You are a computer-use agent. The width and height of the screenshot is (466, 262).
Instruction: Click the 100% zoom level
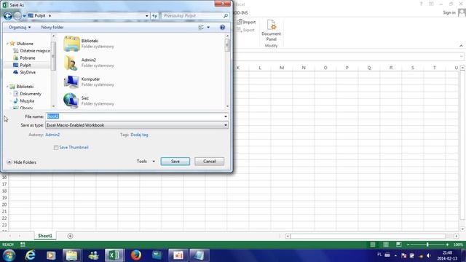click(x=458, y=245)
